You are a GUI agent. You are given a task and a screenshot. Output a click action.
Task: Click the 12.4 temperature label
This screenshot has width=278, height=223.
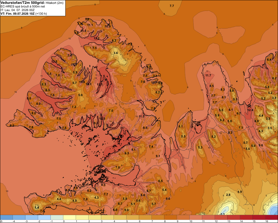point(250,110)
